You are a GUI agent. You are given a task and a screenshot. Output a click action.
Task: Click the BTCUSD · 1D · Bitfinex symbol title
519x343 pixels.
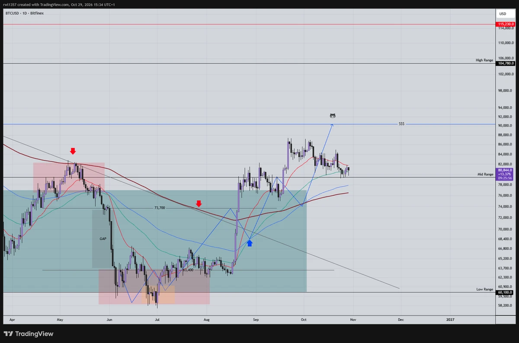(25, 13)
